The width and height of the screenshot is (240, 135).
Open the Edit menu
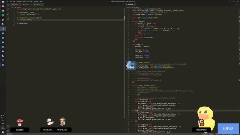[x=14, y=1]
